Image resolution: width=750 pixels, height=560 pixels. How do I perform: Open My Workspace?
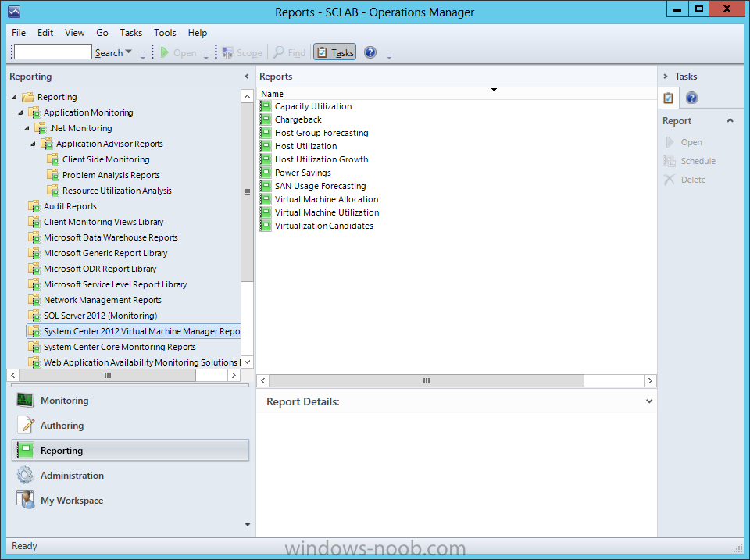pyautogui.click(x=130, y=500)
